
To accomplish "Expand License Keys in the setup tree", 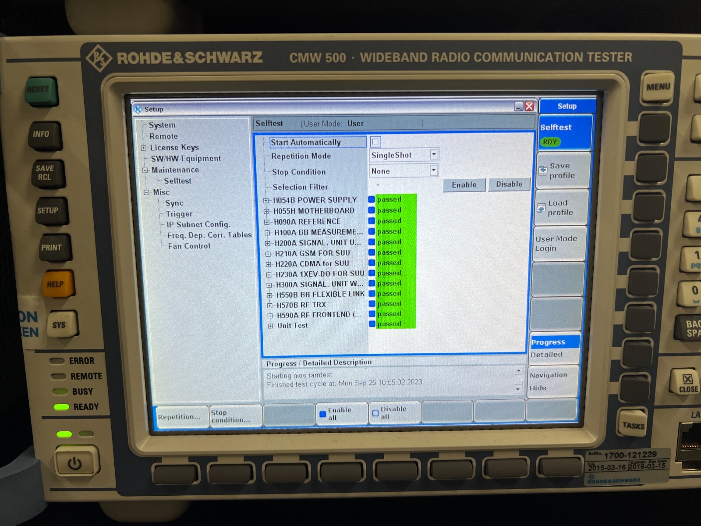I will (x=143, y=148).
